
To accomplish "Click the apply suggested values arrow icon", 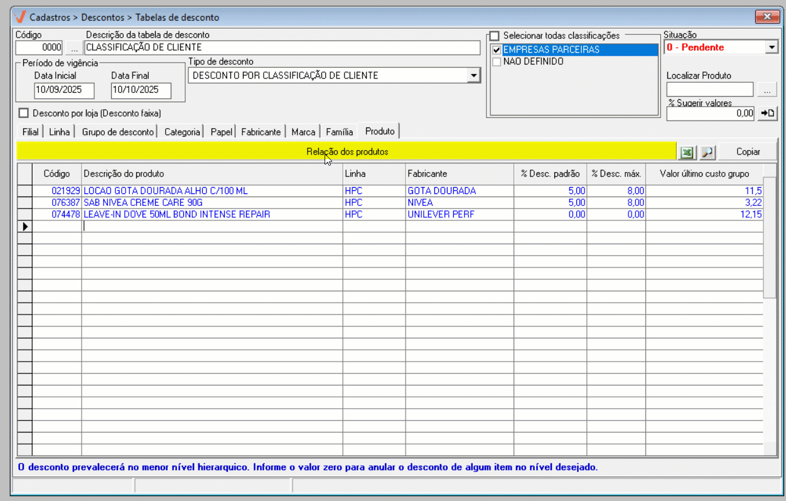I will (x=768, y=114).
